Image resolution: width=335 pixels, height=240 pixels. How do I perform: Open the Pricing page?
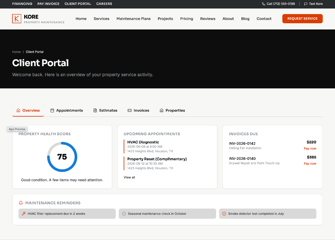[186, 19]
